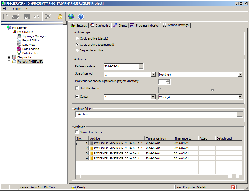Collapse the PM-SERVER tree node
The image size is (249, 191).
[x=4, y=28]
